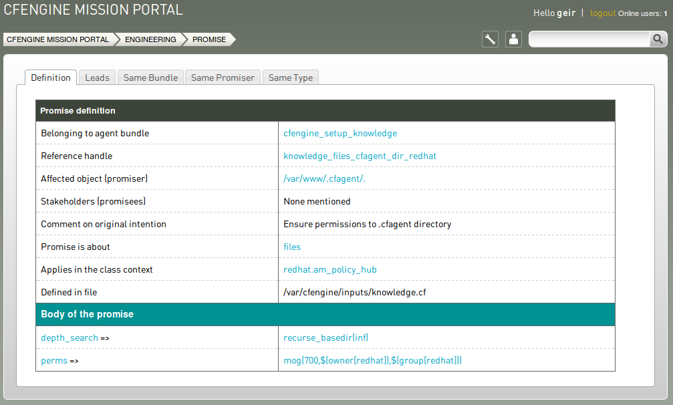Click the username geir in greeting
This screenshot has height=405, width=673.
click(x=566, y=13)
